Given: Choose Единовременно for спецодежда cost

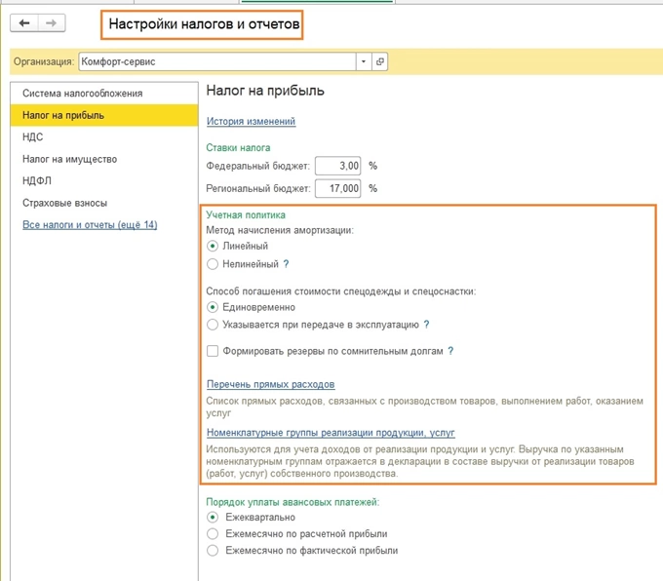Looking at the screenshot, I should point(213,308).
